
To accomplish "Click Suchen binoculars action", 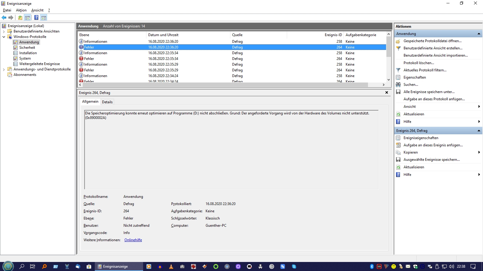I will click(x=411, y=85).
